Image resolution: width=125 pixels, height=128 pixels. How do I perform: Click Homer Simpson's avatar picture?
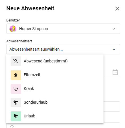13,29
